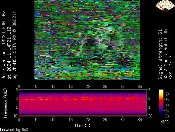
Task: Click the decoded SSTV image
Action: click(x=87, y=40)
